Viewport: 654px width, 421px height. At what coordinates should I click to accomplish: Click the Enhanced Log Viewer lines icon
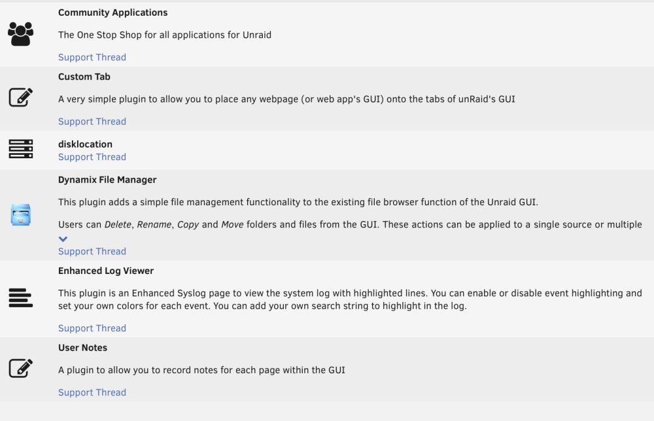[x=21, y=297]
